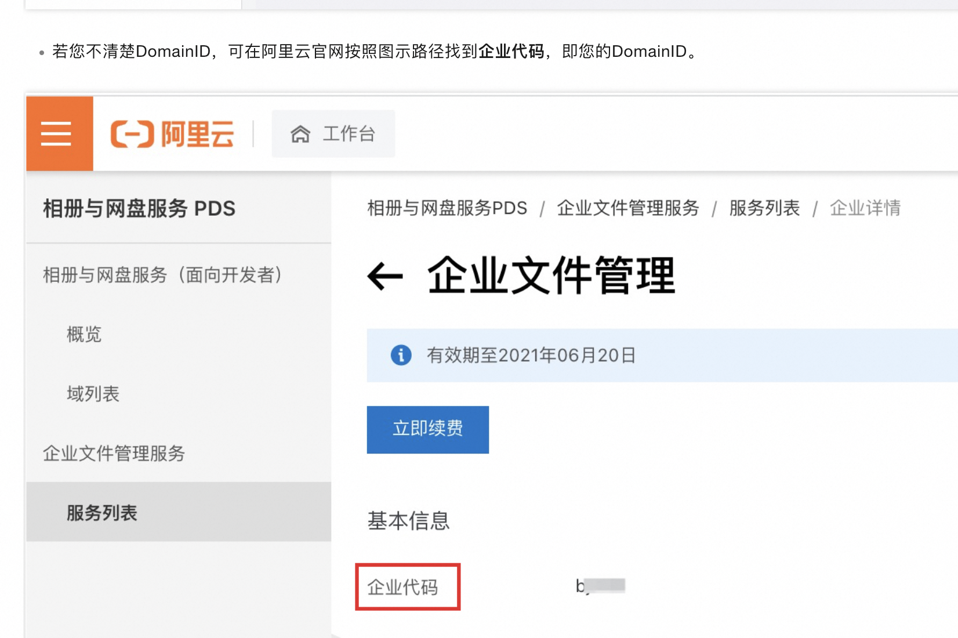The image size is (958, 638).
Task: Click the 立即续费 renew button
Action: point(428,430)
